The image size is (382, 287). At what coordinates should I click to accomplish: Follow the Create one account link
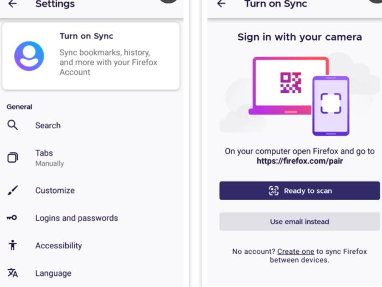[296, 252]
